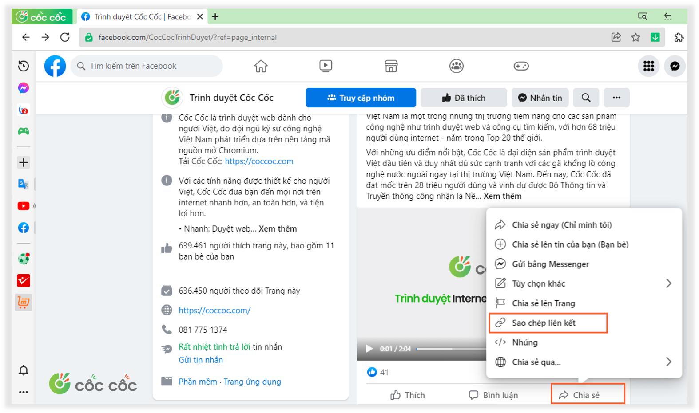Open history in Cốc Cốc sidebar
The height and width of the screenshot is (413, 699).
click(x=24, y=66)
